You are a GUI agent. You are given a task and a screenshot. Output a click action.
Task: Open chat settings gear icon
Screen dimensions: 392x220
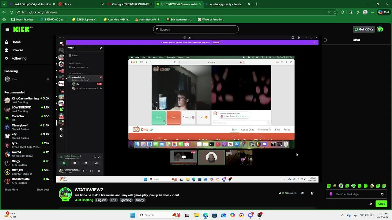[x=371, y=204]
